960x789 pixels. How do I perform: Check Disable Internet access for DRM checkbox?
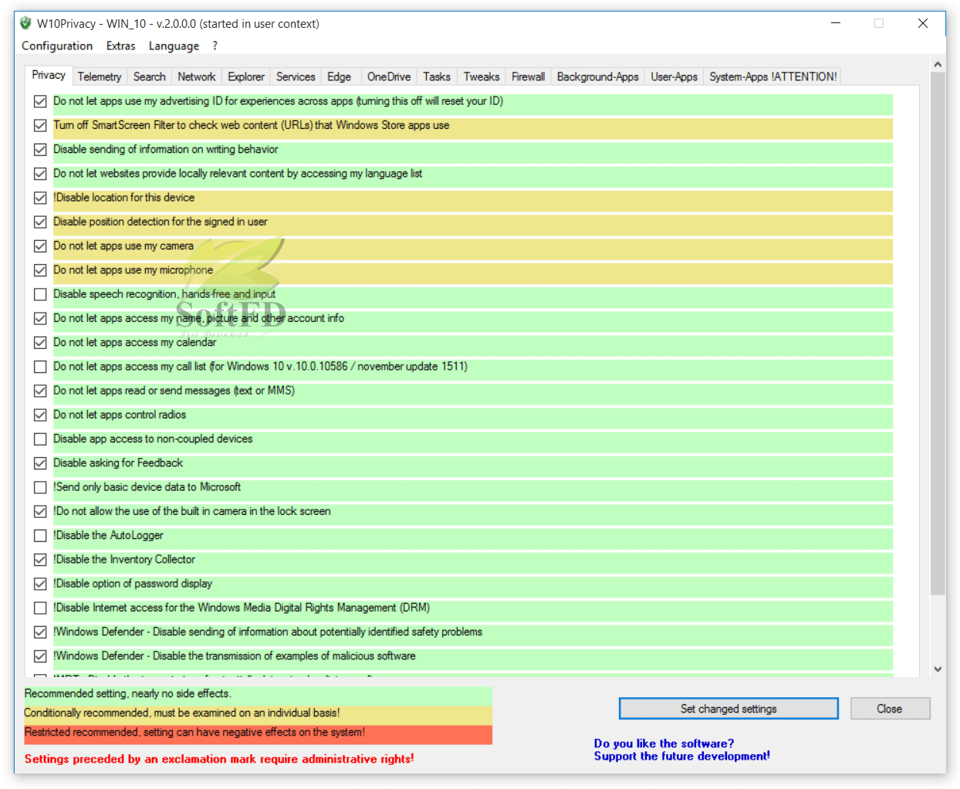(40, 608)
